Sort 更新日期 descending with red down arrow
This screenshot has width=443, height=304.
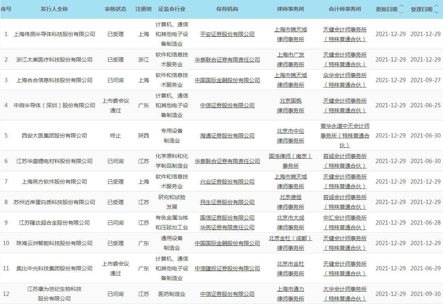(x=401, y=12)
